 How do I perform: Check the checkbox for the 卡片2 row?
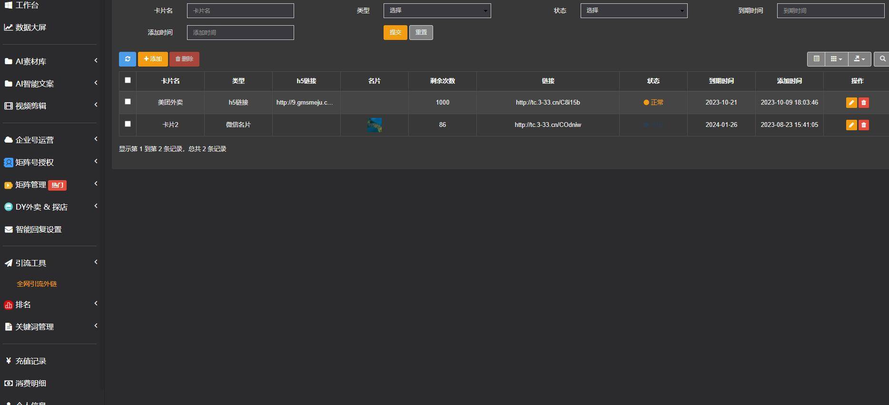(x=128, y=124)
